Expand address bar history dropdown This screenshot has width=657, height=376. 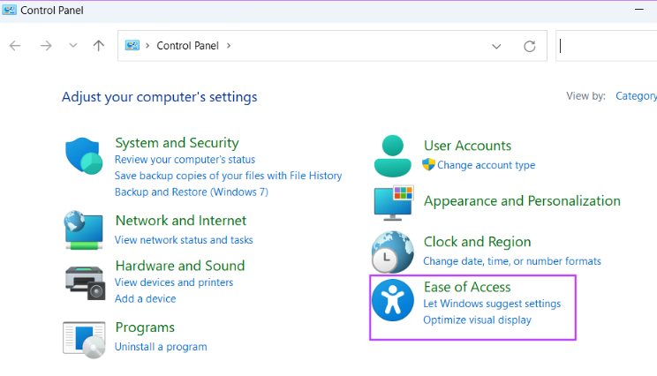(496, 46)
